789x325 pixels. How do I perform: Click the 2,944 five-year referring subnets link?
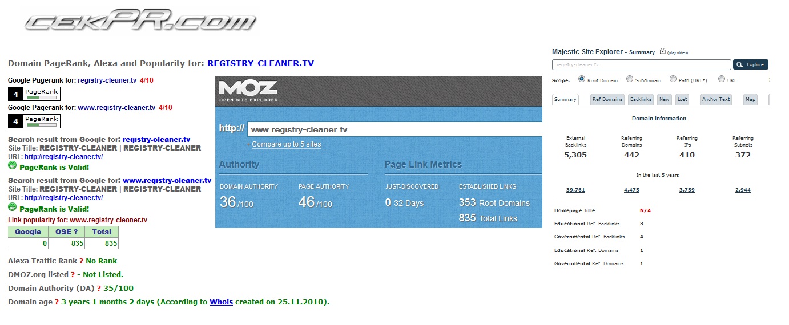point(743,190)
